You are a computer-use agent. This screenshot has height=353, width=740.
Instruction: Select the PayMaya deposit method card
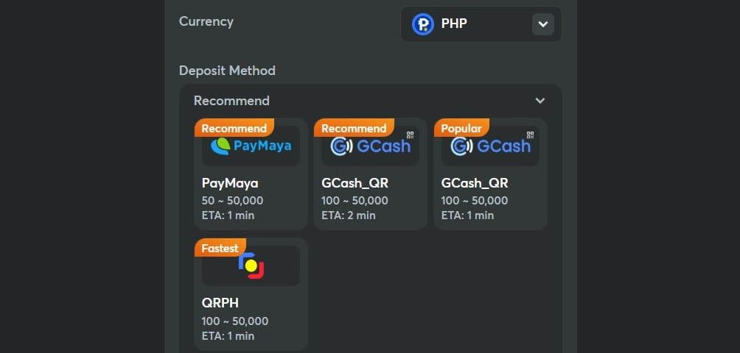[251, 174]
